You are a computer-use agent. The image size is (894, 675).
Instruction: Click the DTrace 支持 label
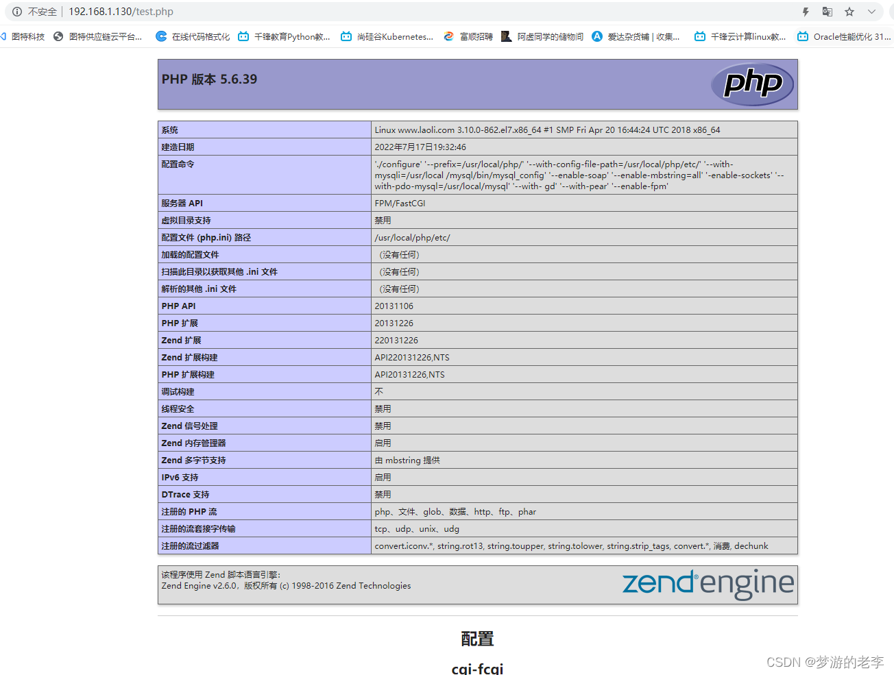click(186, 494)
